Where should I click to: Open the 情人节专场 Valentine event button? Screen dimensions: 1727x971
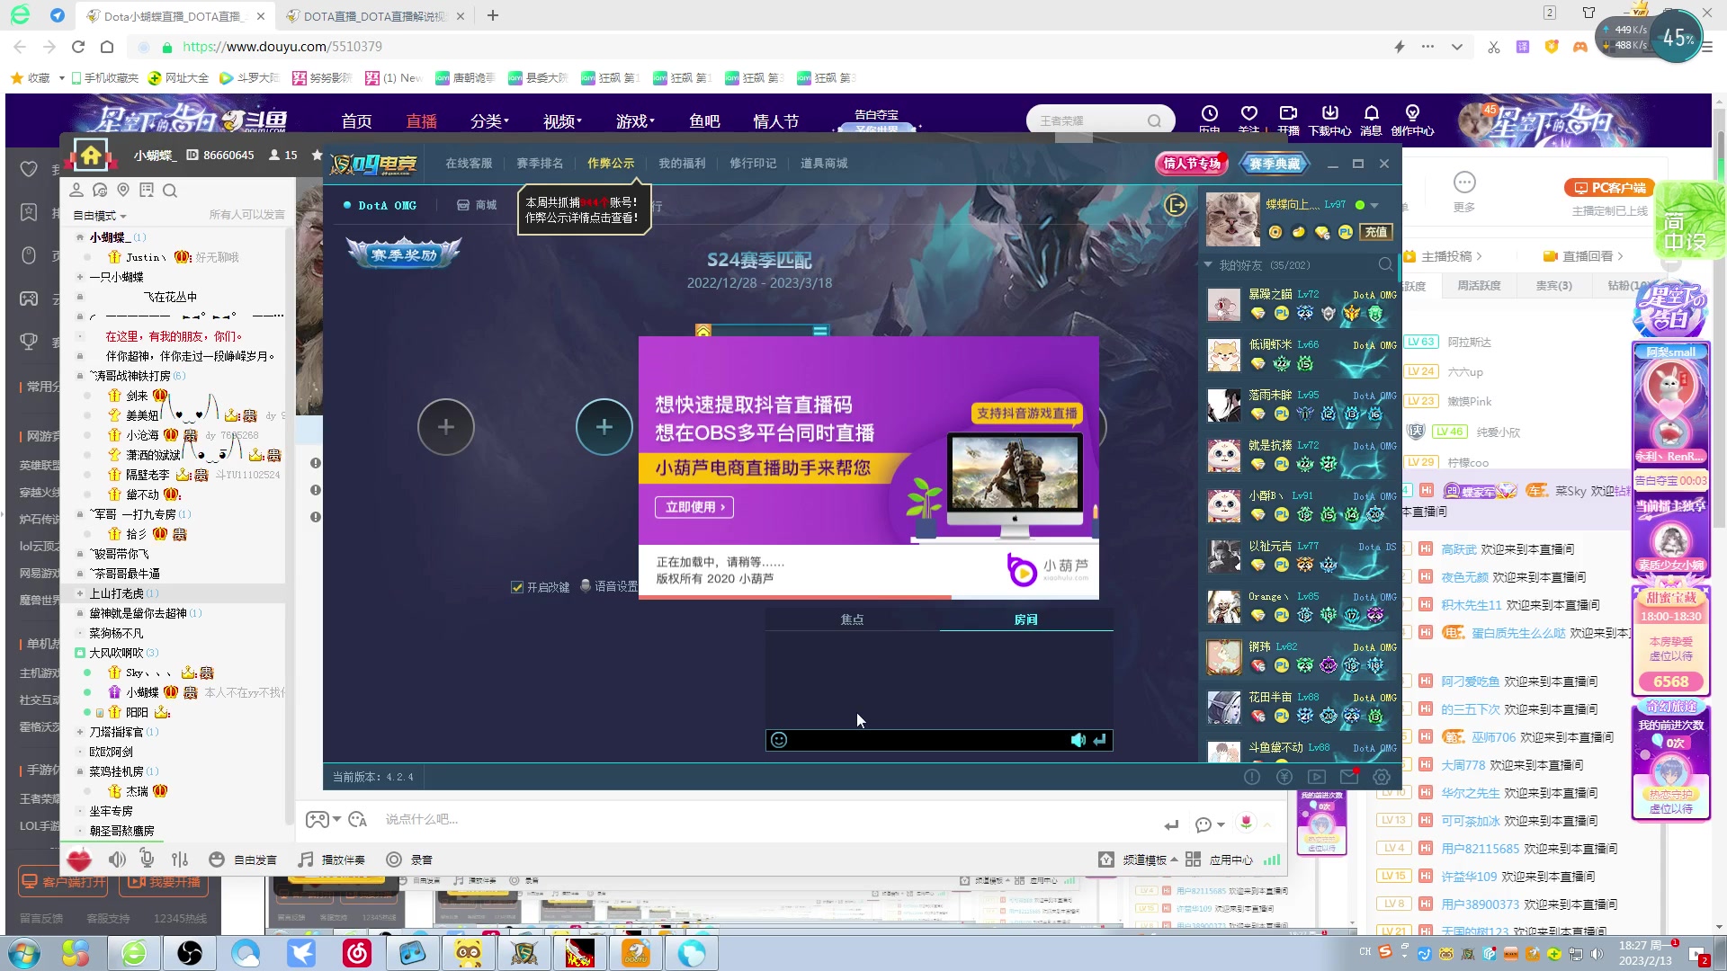click(x=1192, y=164)
